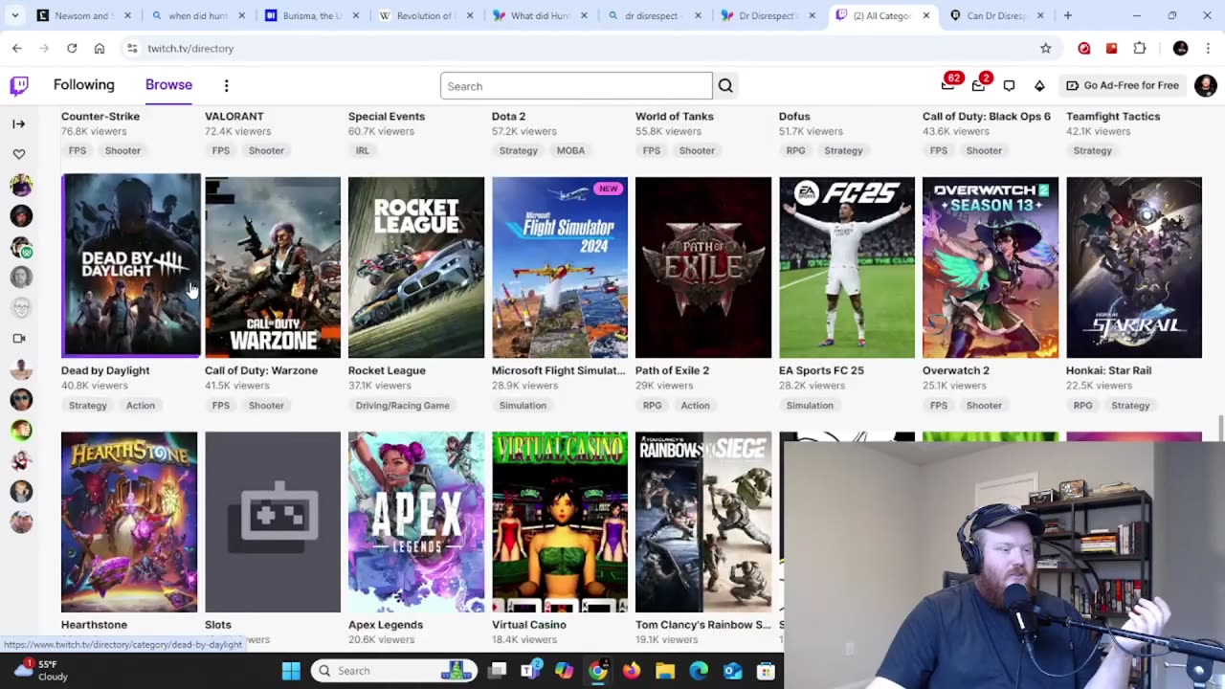Screen dimensions: 1225x689
Task: Open Microsoft Flight Simulator 2024 cover
Action: 560,267
